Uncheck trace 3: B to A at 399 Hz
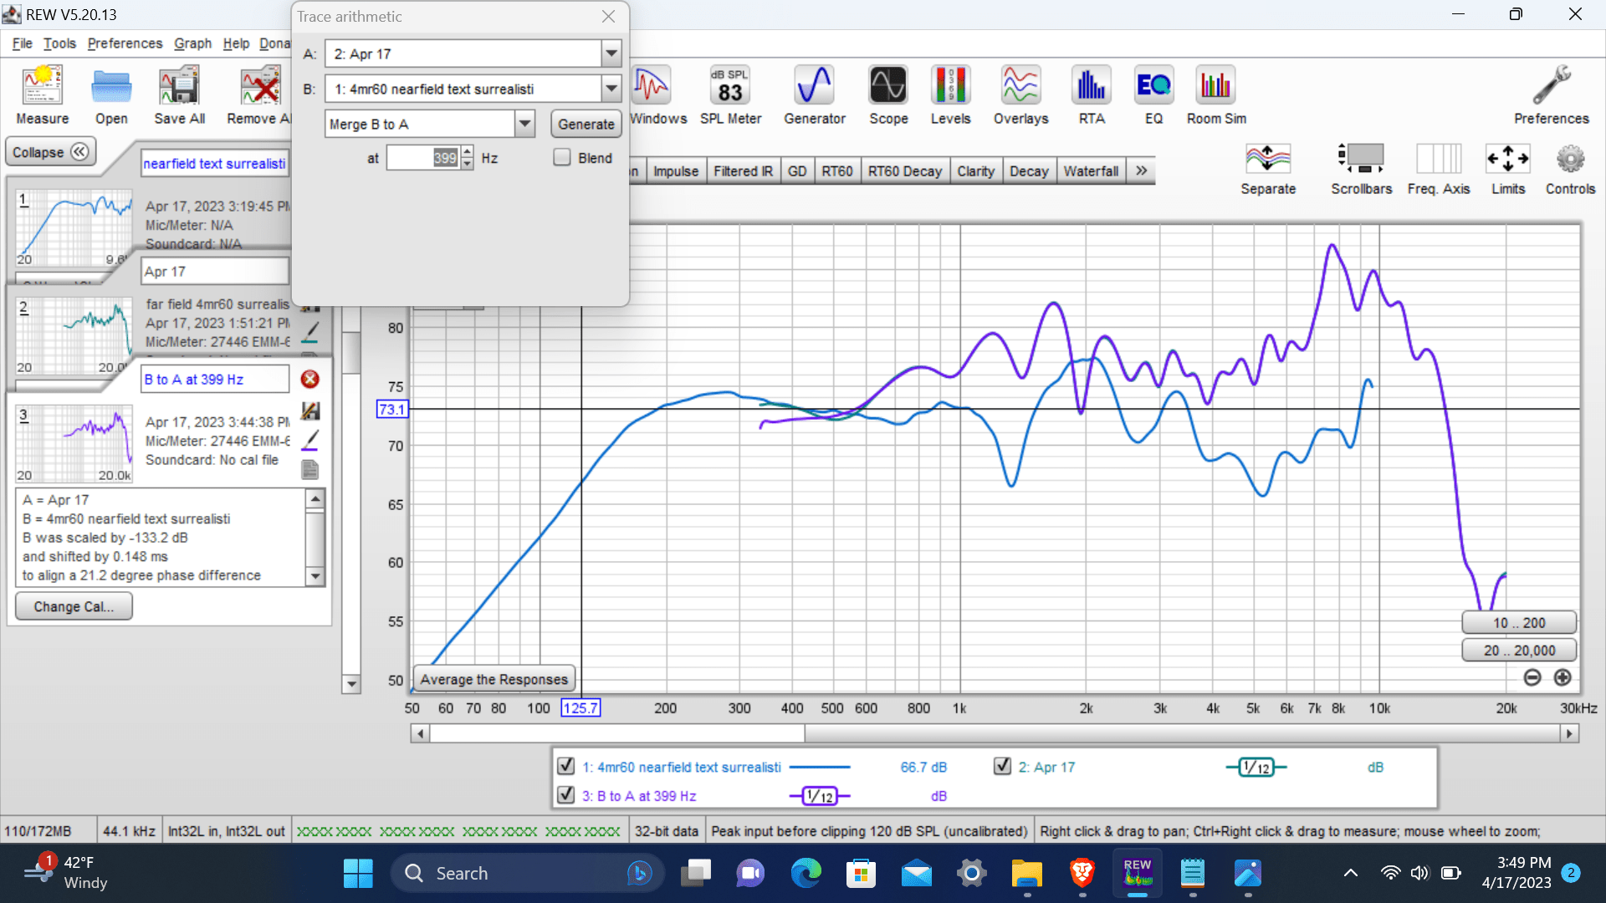This screenshot has height=903, width=1606. 565,794
